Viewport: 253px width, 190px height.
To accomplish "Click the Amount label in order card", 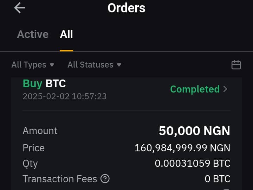I will coord(40,131).
